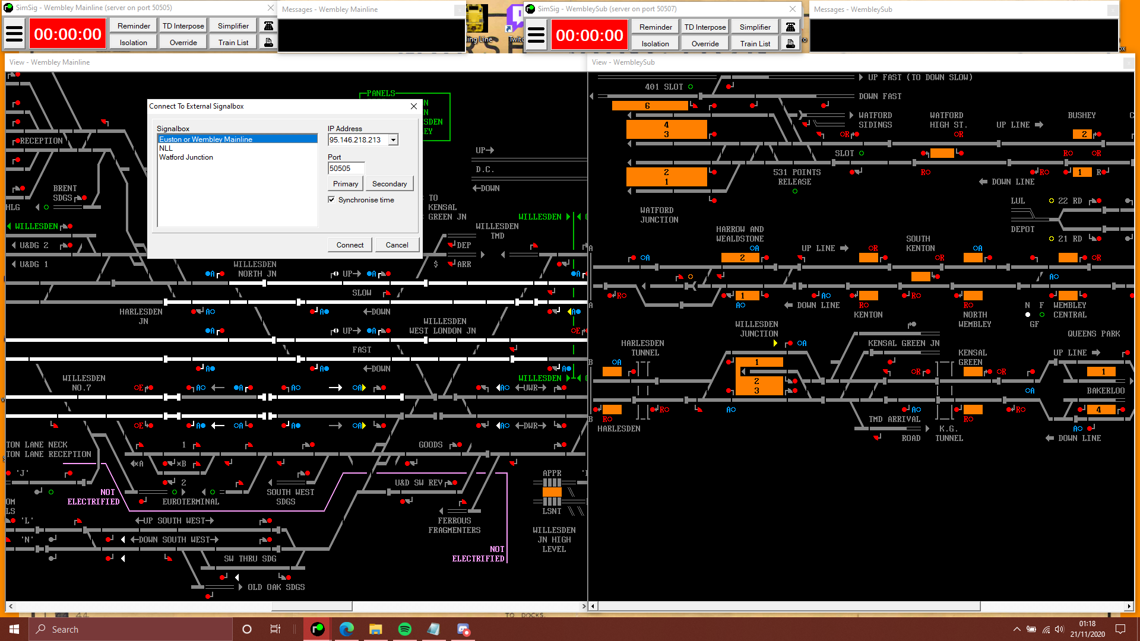Toggle Synchronise time checkbox

(x=331, y=199)
